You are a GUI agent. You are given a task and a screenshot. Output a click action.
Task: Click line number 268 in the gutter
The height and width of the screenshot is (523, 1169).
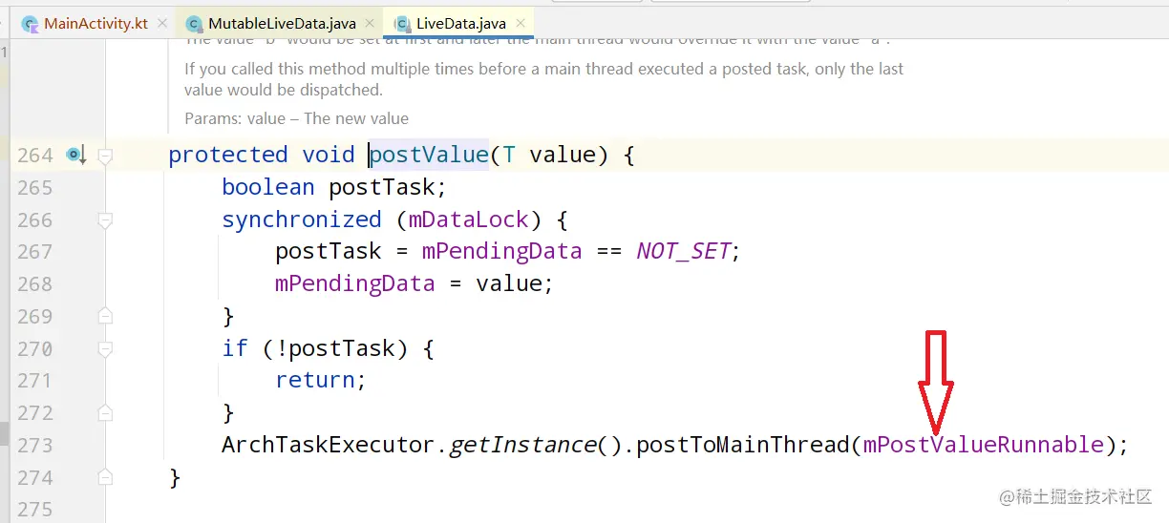click(x=35, y=284)
